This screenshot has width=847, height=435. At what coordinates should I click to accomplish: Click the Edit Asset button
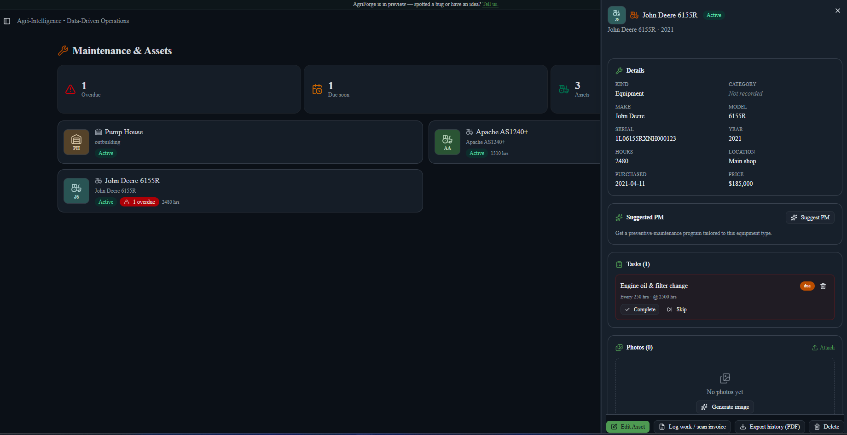[x=628, y=427]
